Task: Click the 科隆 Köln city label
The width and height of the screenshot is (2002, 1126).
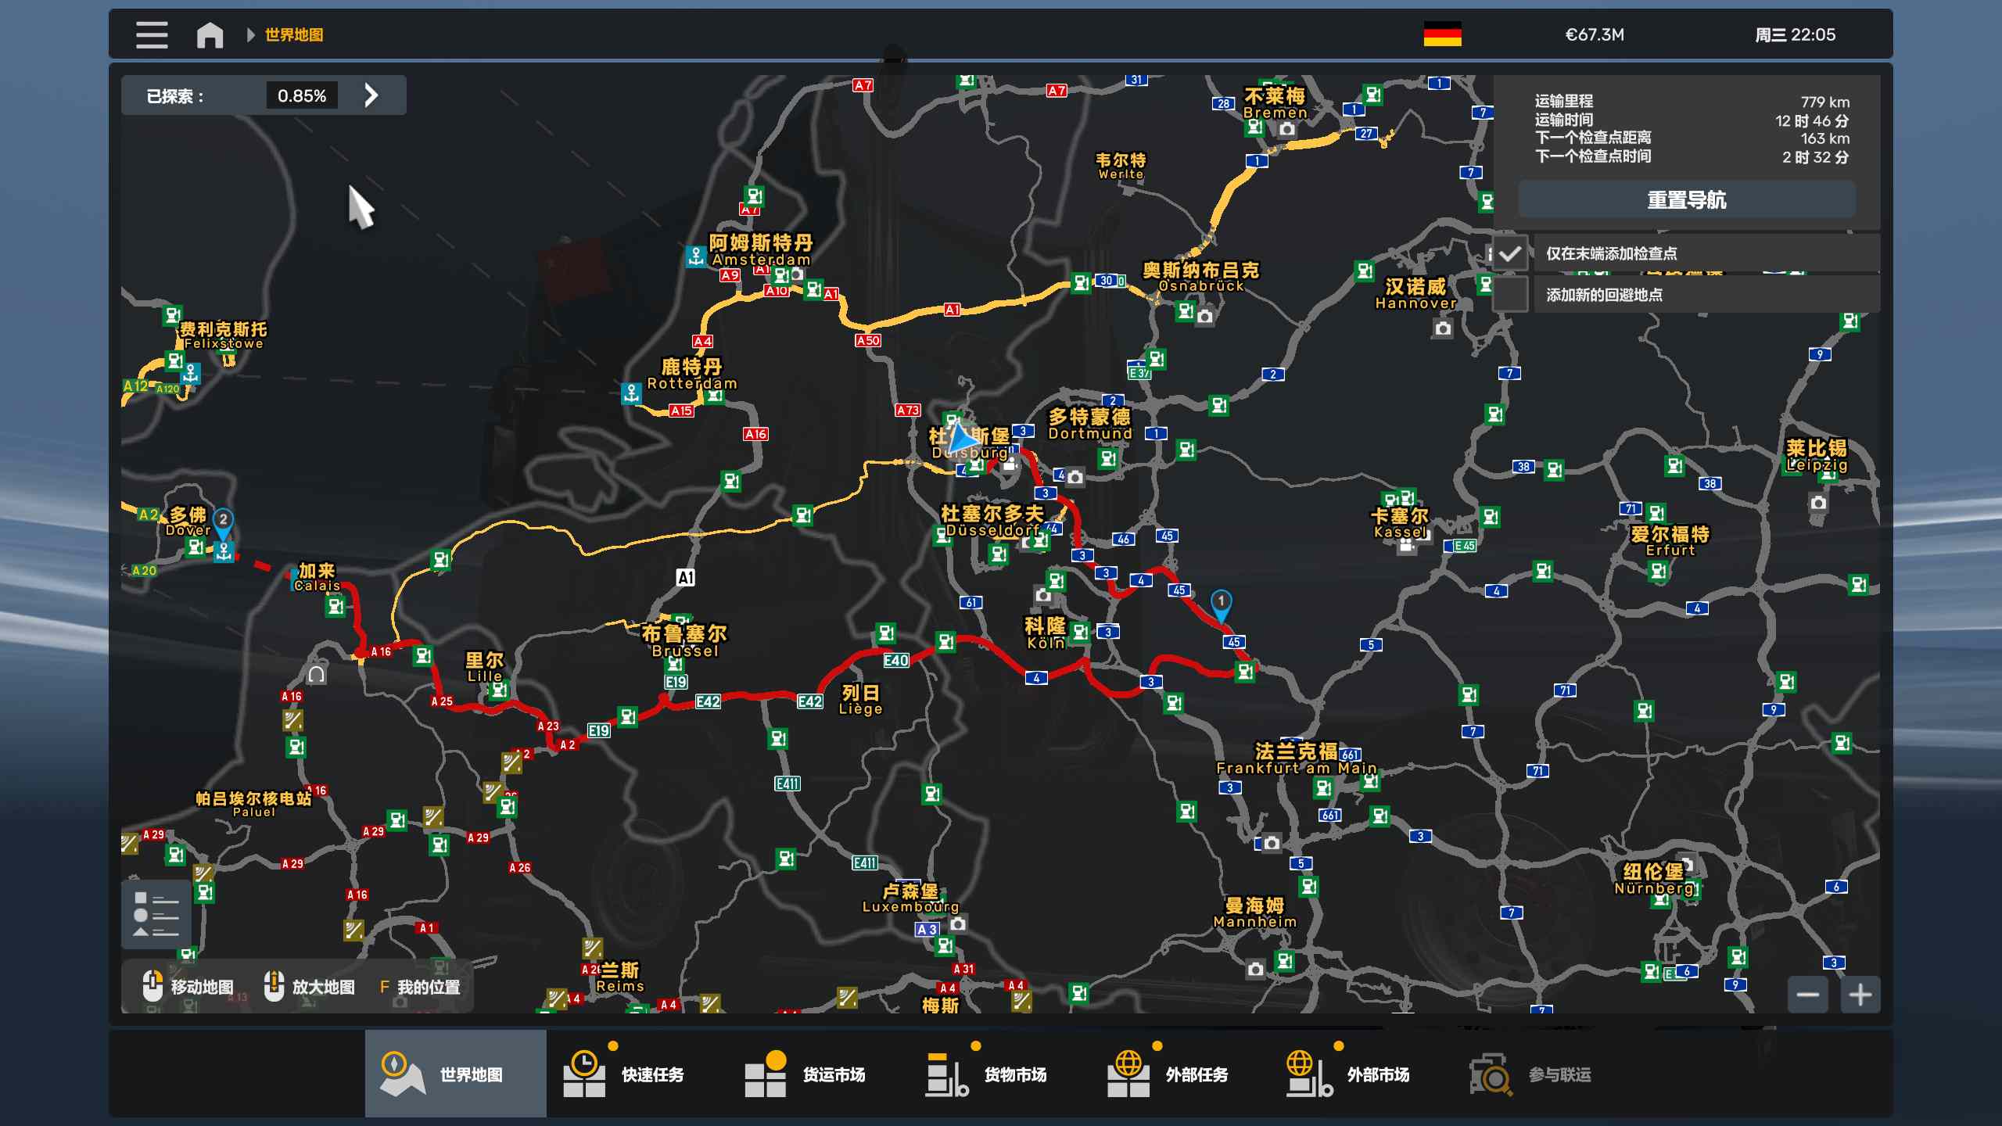Action: coord(1046,633)
